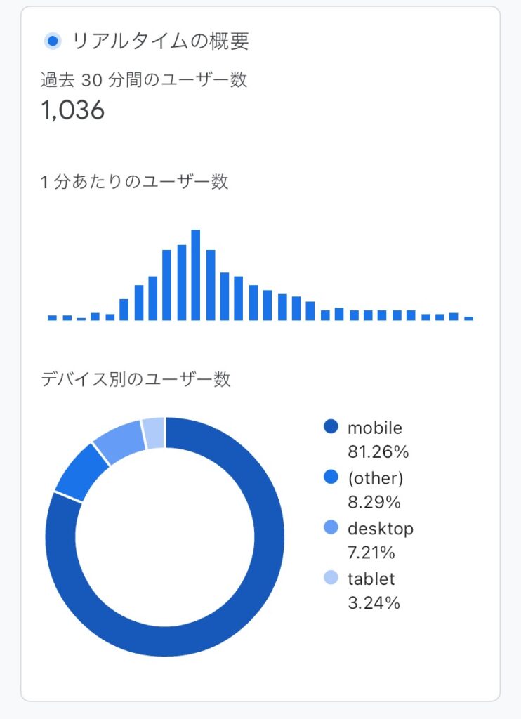Click the 1,036 users count
521x719 pixels.
[x=73, y=110]
